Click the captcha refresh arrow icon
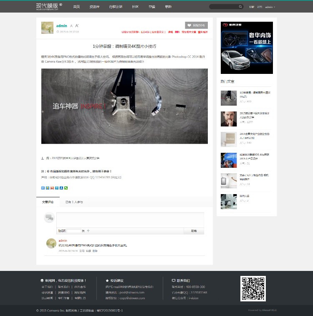 [88, 231]
